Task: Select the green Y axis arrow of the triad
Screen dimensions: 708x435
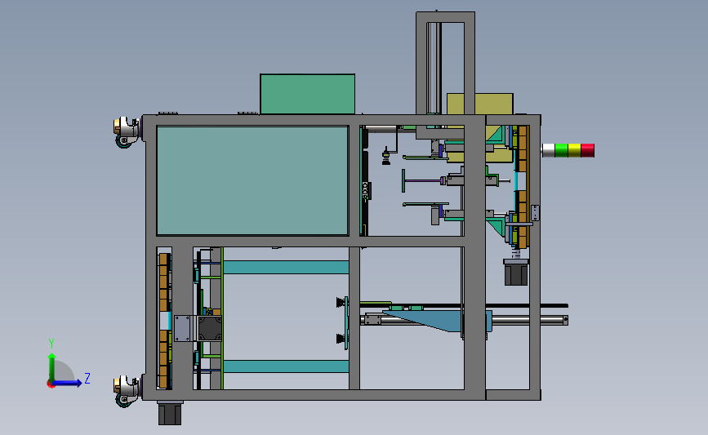Action: coord(51,368)
